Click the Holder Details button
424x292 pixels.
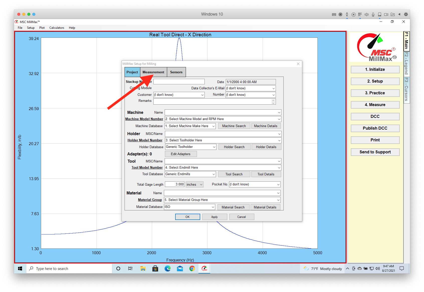pyautogui.click(x=266, y=147)
